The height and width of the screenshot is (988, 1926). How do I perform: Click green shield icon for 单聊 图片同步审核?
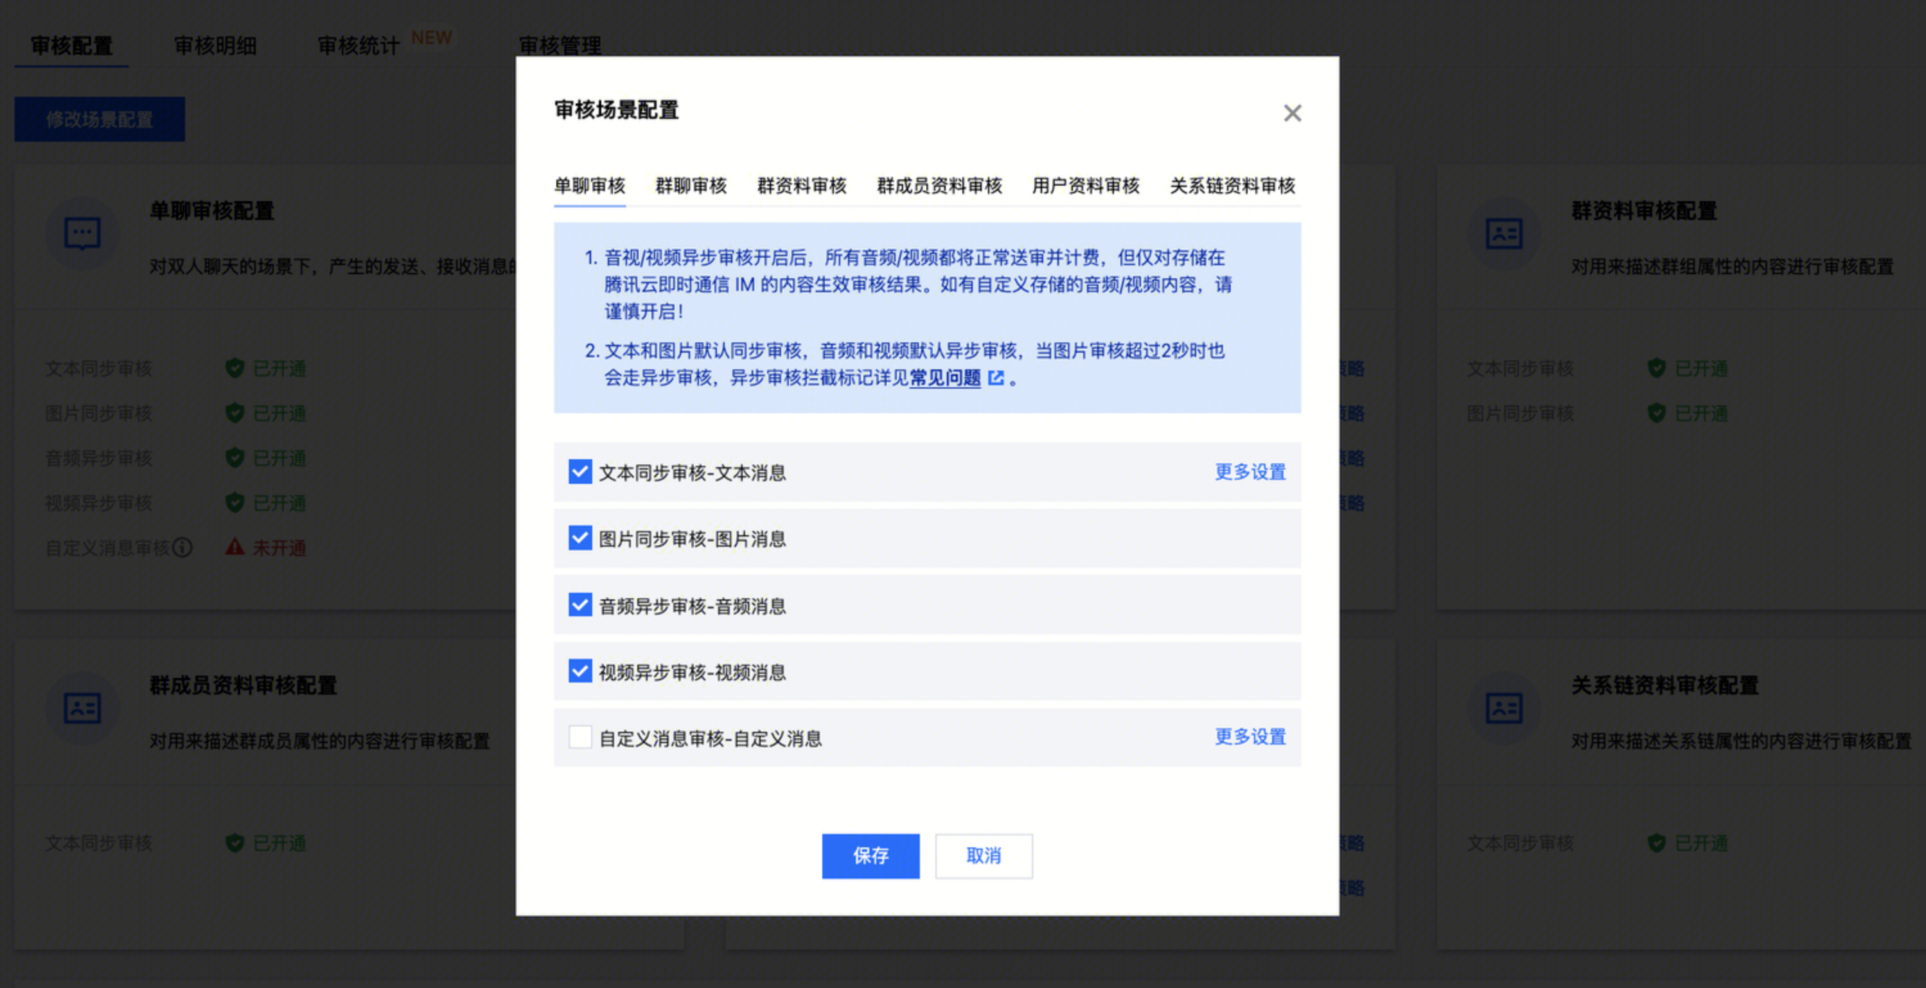tap(234, 412)
